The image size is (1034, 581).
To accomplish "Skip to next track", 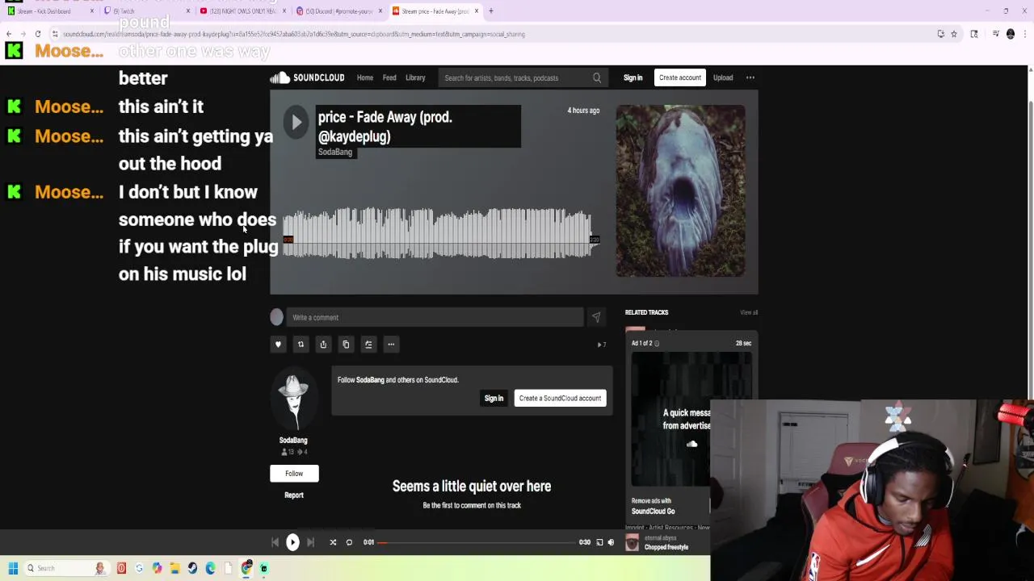I will 310,542.
